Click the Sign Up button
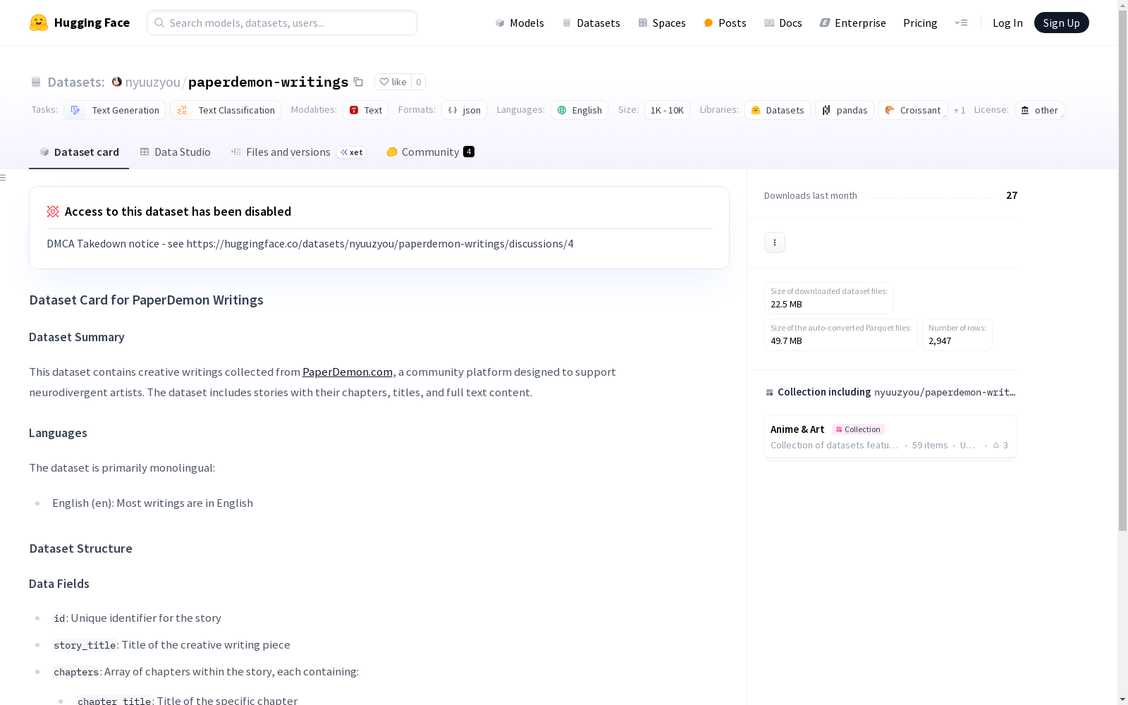 [1061, 23]
